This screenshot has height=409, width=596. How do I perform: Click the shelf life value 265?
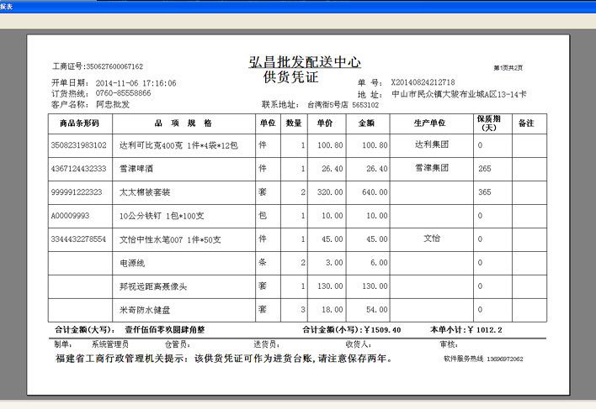pyautogui.click(x=485, y=169)
